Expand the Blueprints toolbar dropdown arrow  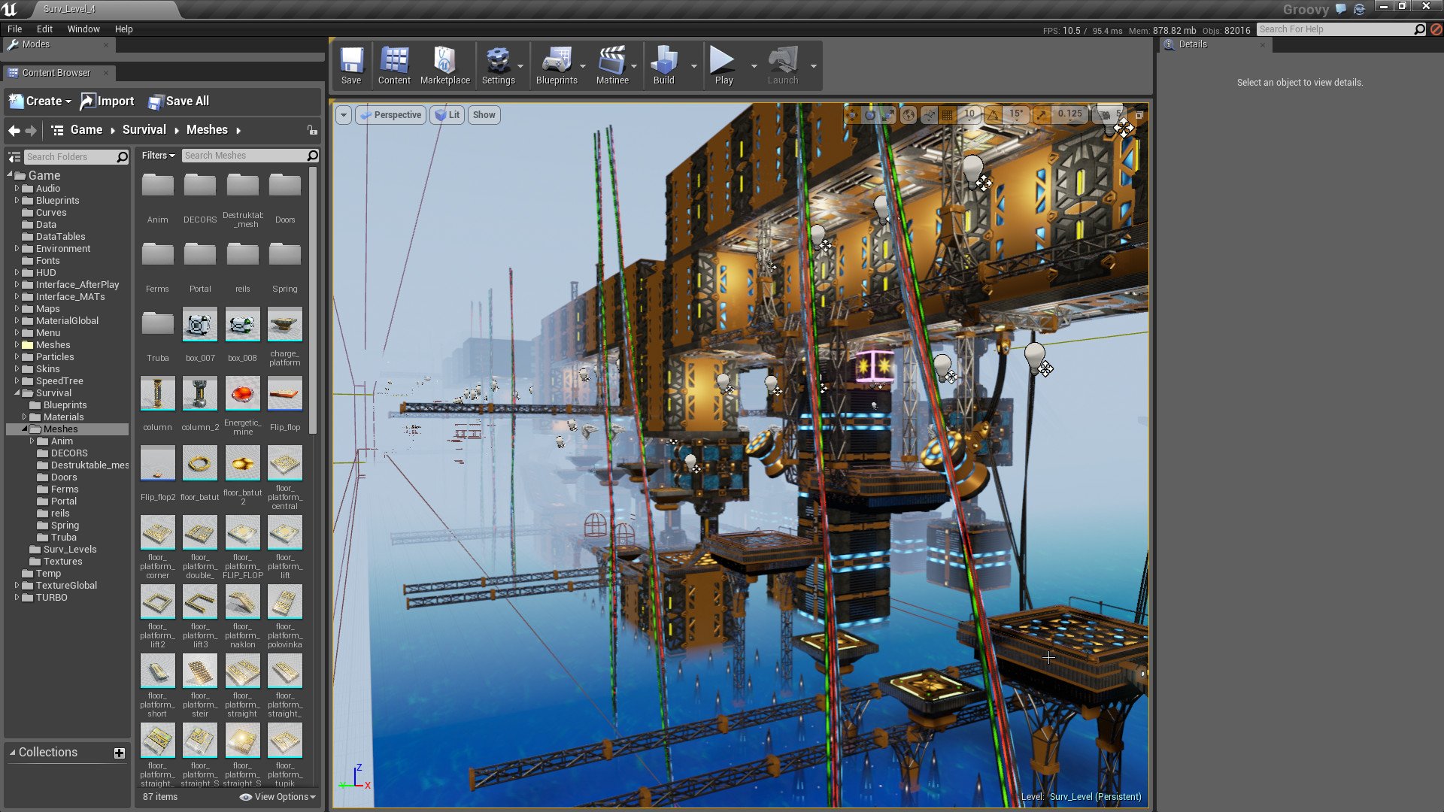tap(583, 66)
